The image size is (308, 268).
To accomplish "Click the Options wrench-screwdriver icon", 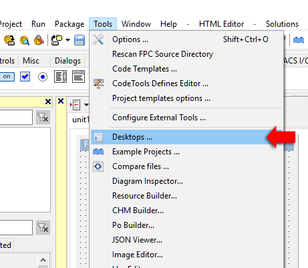I will coord(98,39).
